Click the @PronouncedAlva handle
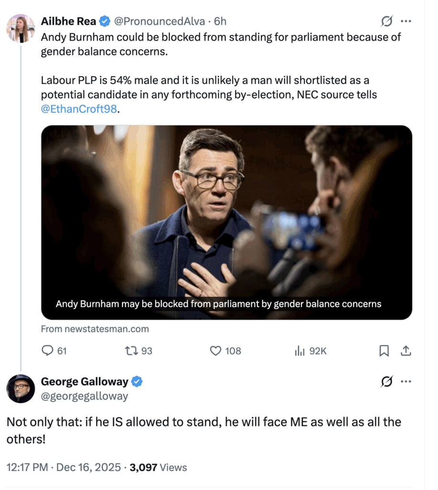The image size is (438, 490). 160,22
